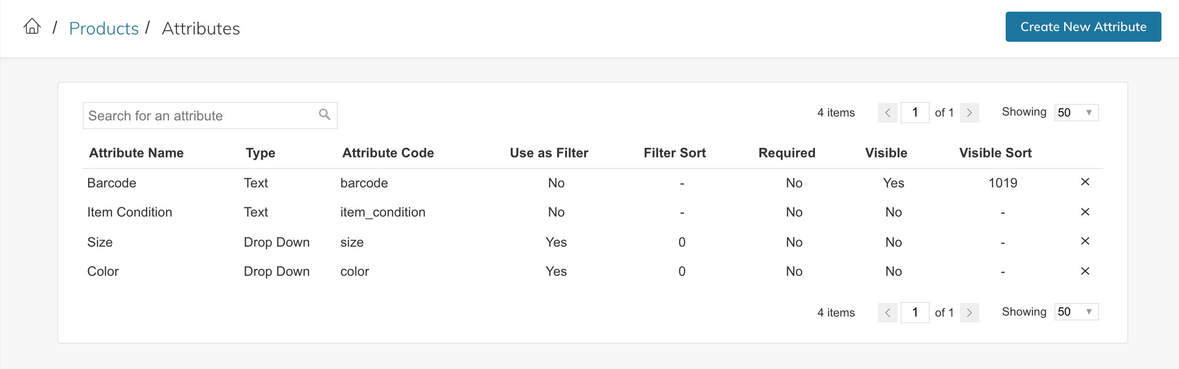Click previous page arrow in bottom pagination
The image size is (1179, 369).
[x=887, y=313]
